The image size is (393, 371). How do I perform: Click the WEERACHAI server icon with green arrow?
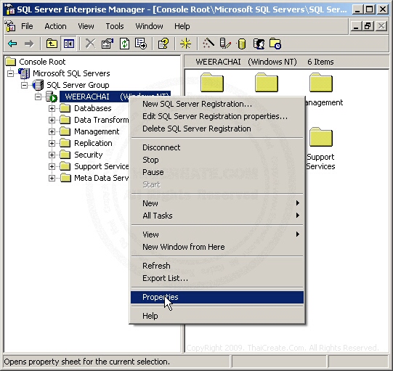(52, 97)
